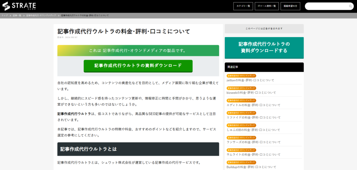
Task: Click the orange category tag above エディトル article
Action: [x=241, y=101]
